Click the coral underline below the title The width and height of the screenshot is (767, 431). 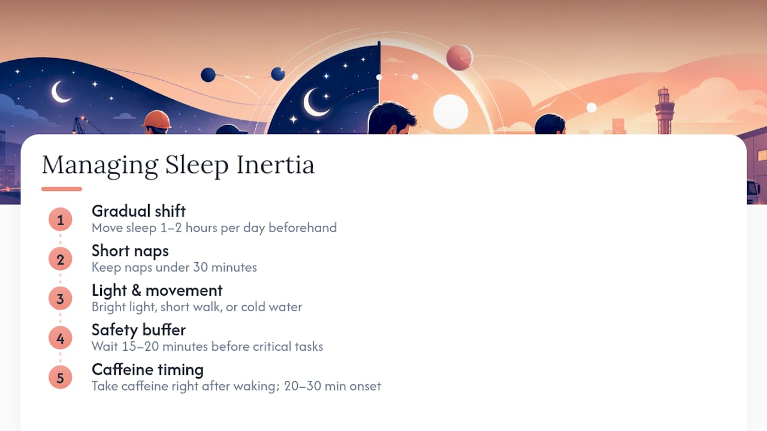click(62, 189)
